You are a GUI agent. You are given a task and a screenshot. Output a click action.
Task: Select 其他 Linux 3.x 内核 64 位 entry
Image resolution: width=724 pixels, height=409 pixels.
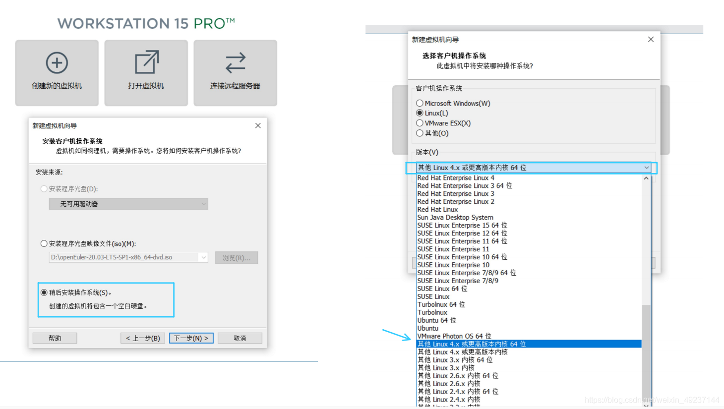pos(529,360)
